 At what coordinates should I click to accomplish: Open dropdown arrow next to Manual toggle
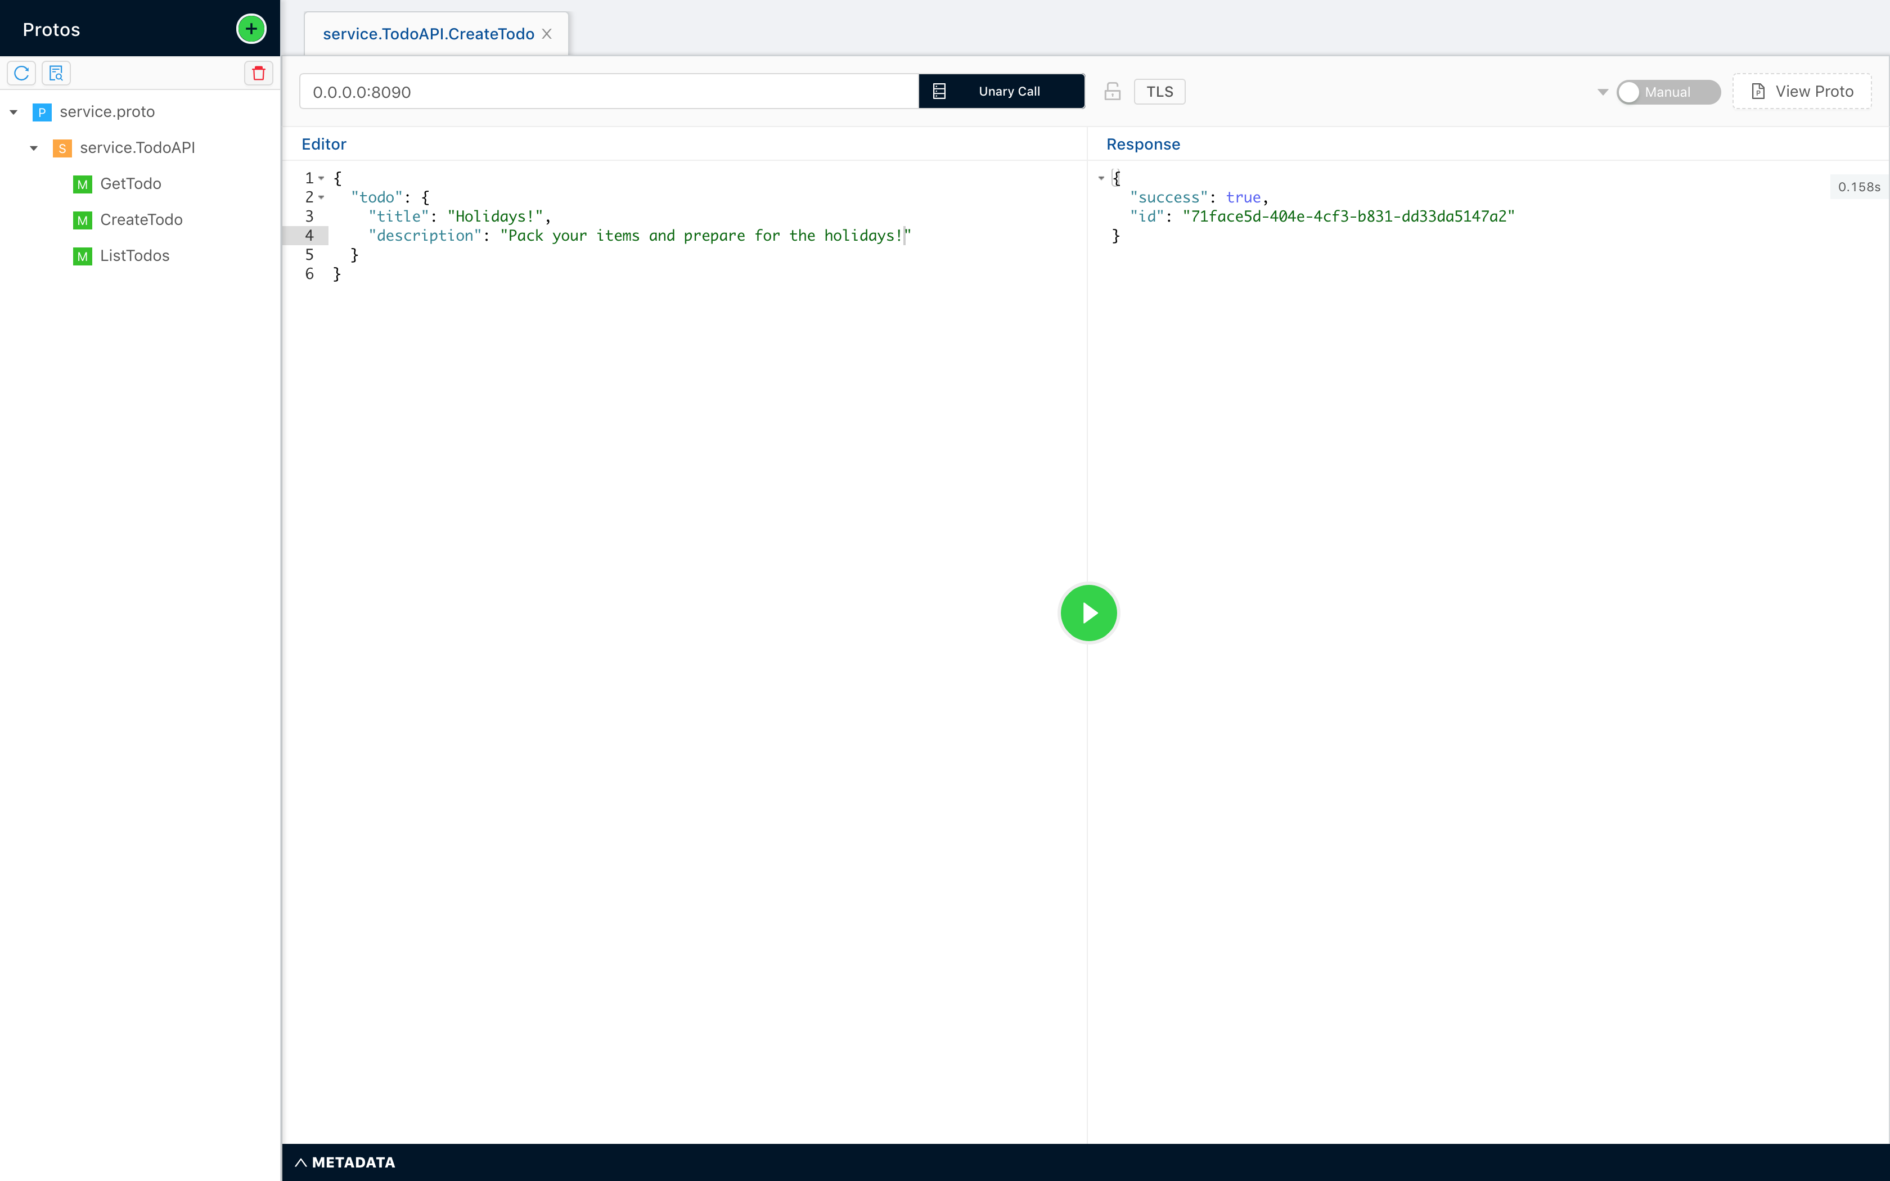(x=1603, y=91)
